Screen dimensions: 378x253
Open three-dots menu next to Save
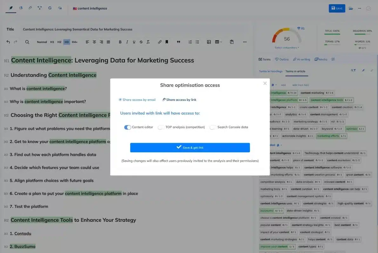point(360,8)
